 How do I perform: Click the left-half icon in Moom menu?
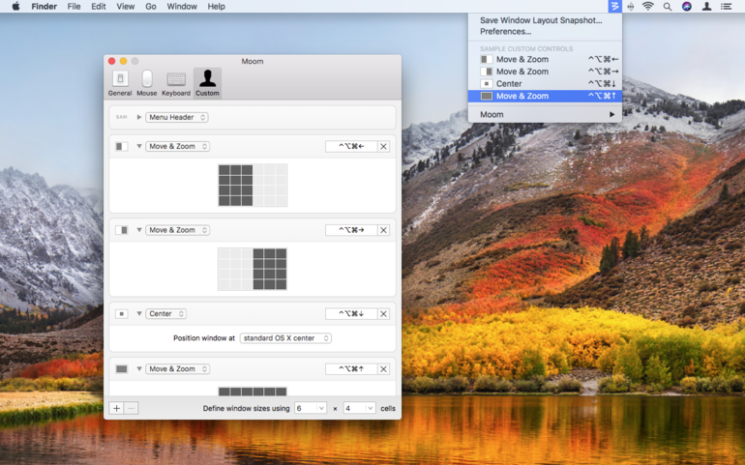click(486, 59)
